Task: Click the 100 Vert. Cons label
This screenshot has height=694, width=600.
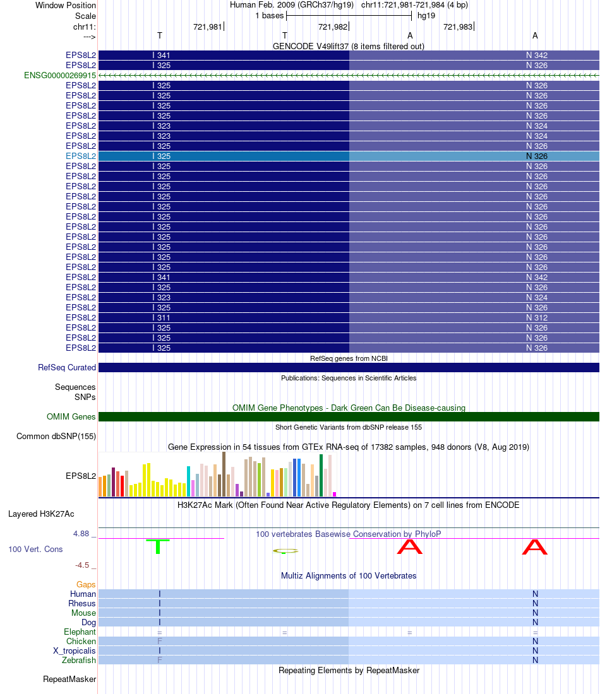Action: (35, 550)
